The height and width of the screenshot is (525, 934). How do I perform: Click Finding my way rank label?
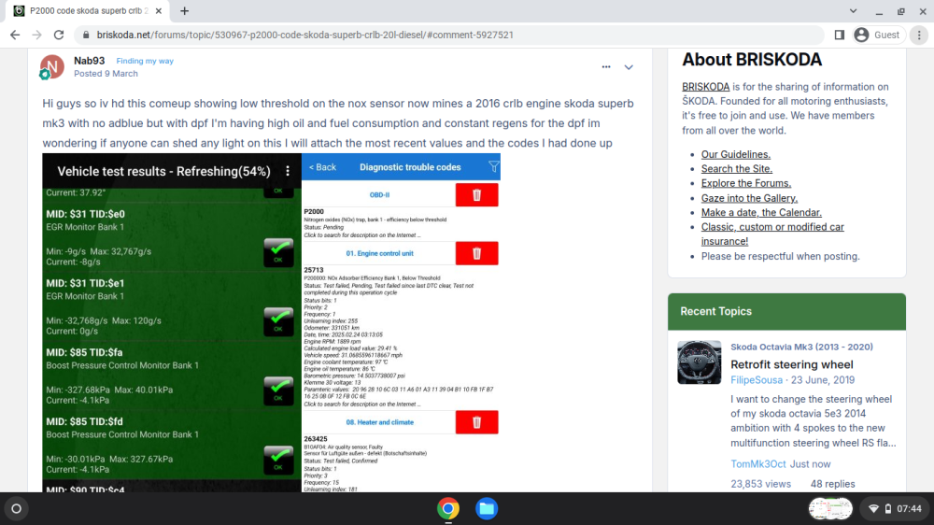145,61
